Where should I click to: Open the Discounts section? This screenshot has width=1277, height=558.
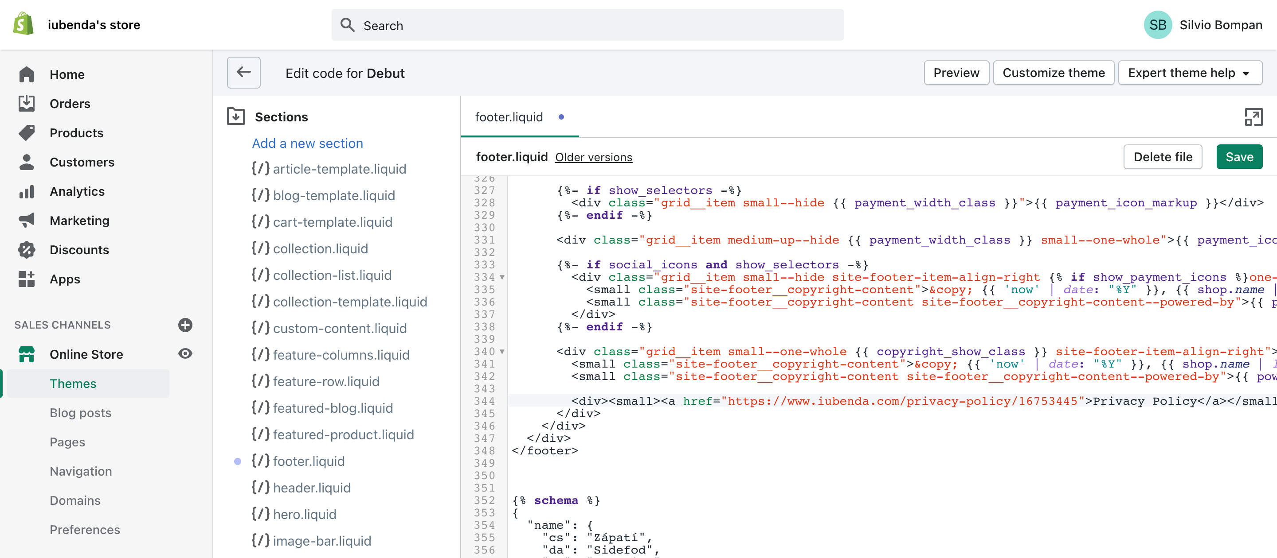tap(79, 250)
